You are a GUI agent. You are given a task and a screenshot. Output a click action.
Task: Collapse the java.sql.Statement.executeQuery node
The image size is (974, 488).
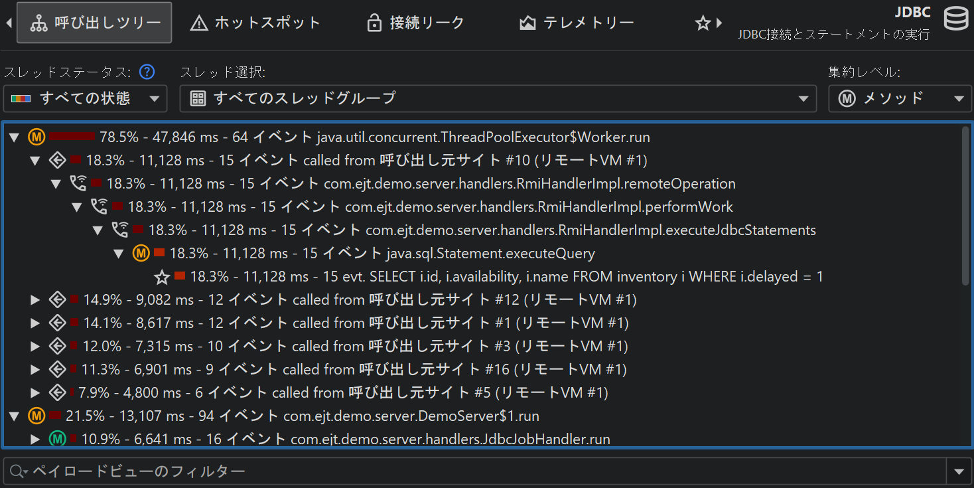pos(119,254)
